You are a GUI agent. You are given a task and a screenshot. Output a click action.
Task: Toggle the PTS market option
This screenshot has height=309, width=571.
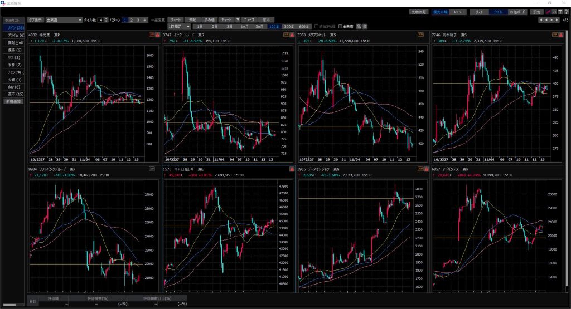(x=457, y=12)
